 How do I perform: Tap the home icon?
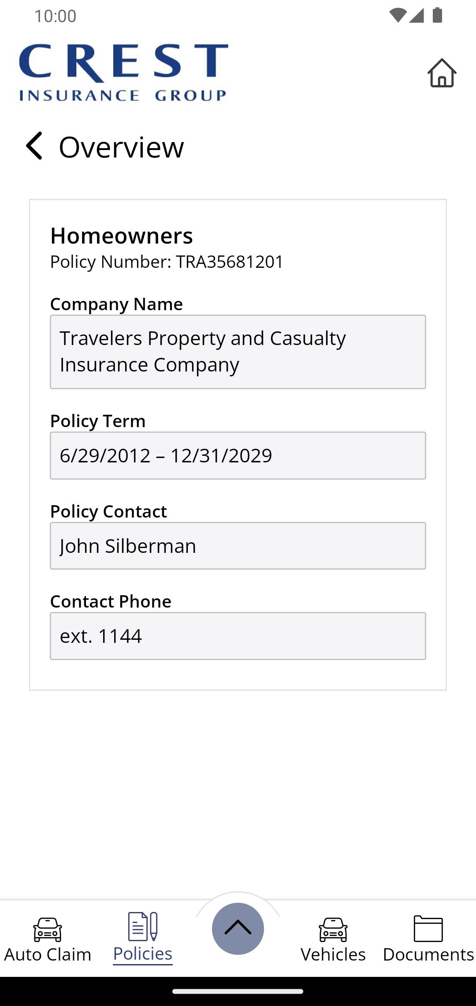point(442,73)
